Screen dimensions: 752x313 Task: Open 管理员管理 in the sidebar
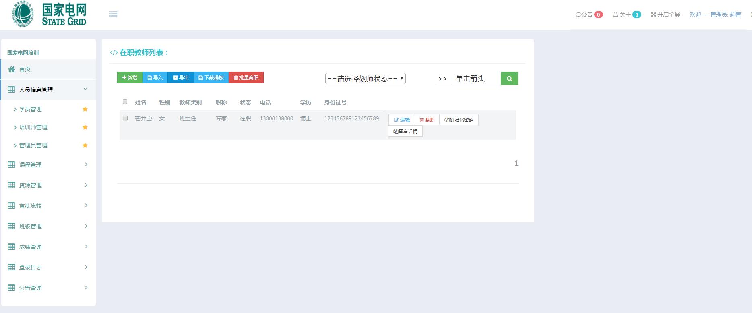click(x=33, y=145)
